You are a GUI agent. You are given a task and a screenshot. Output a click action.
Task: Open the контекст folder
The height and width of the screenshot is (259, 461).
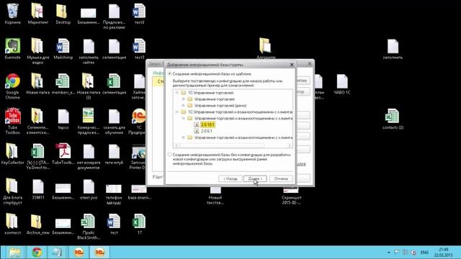point(13,224)
